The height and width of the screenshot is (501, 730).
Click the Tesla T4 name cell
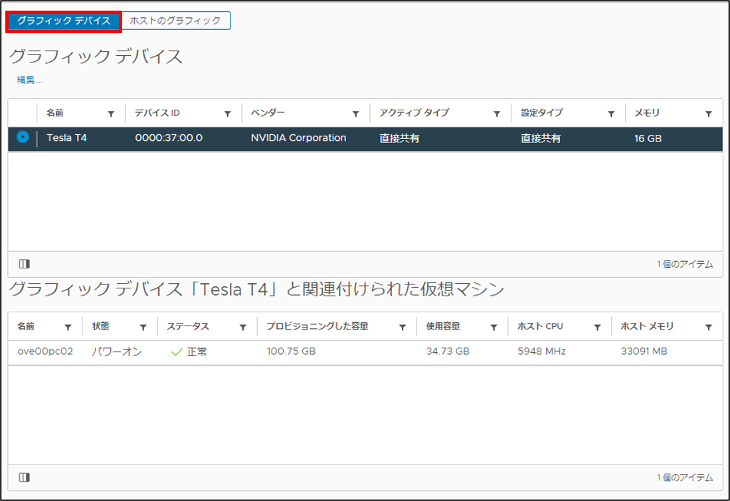tap(66, 138)
